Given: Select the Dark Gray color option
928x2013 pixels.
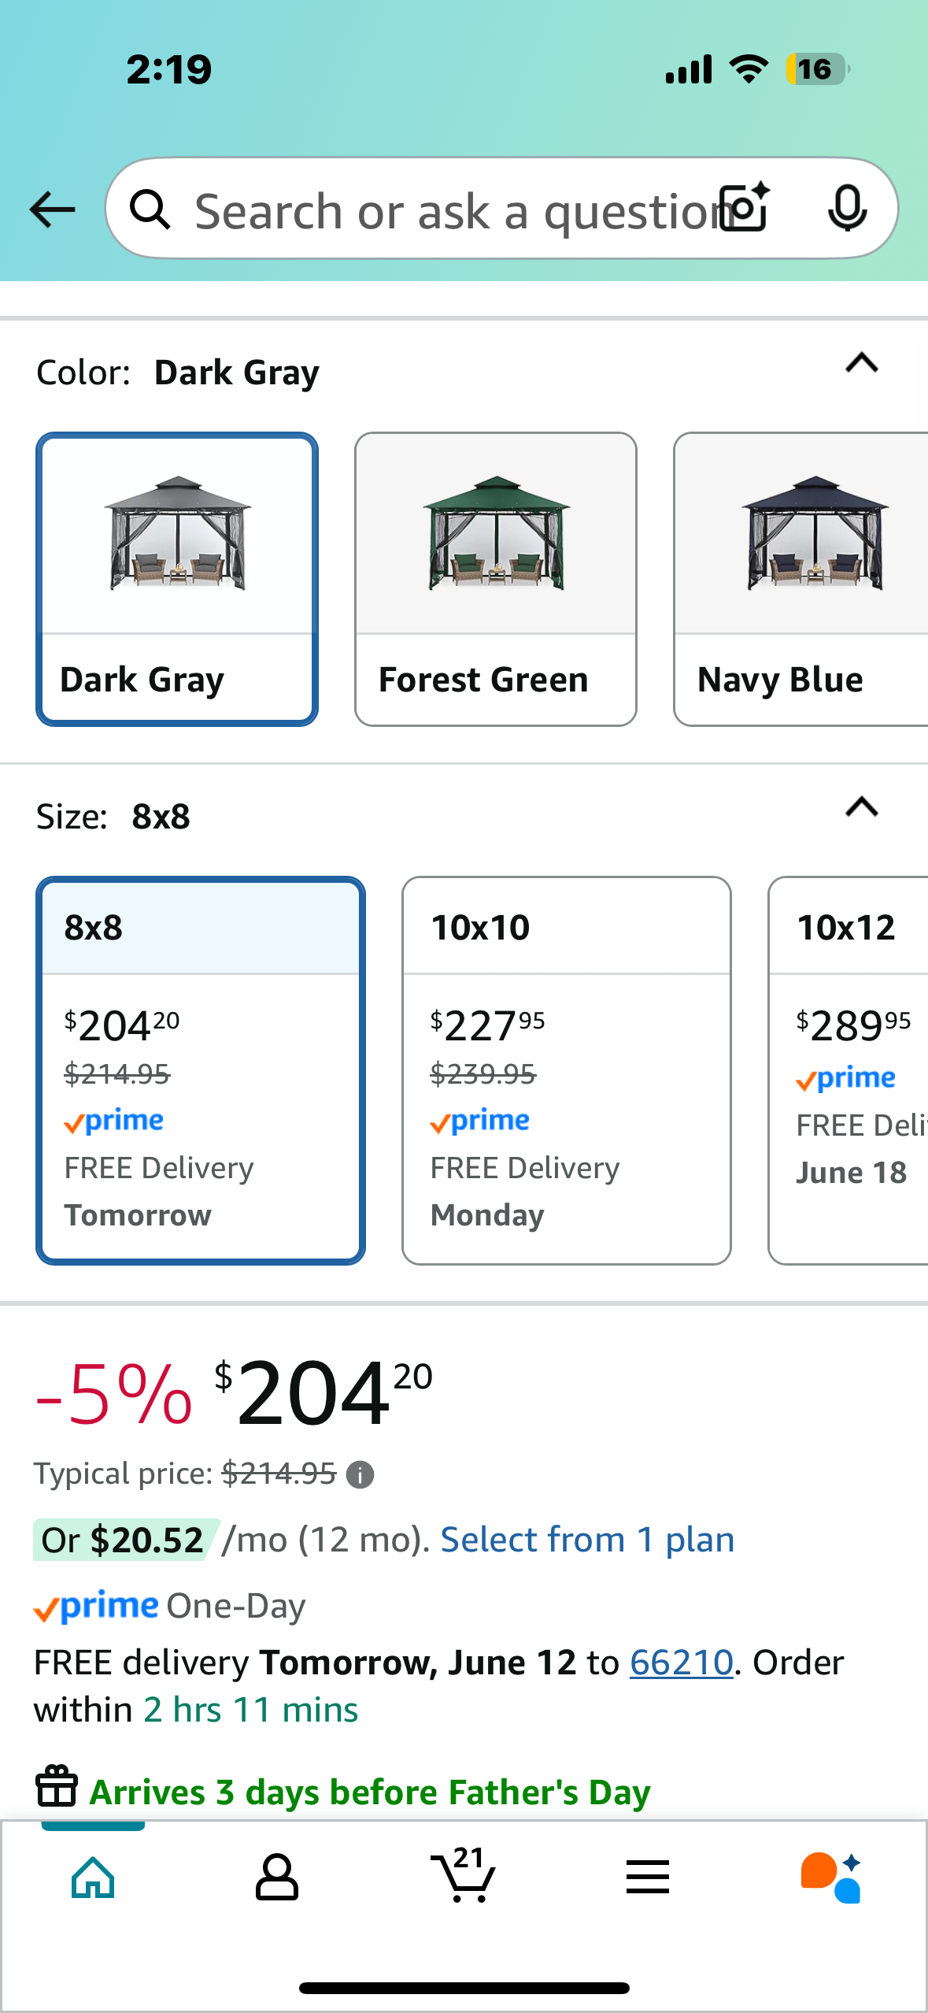Looking at the screenshot, I should 177,579.
